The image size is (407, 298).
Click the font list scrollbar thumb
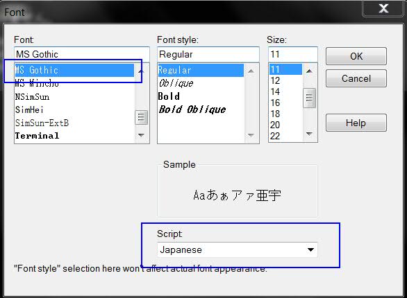(141, 117)
